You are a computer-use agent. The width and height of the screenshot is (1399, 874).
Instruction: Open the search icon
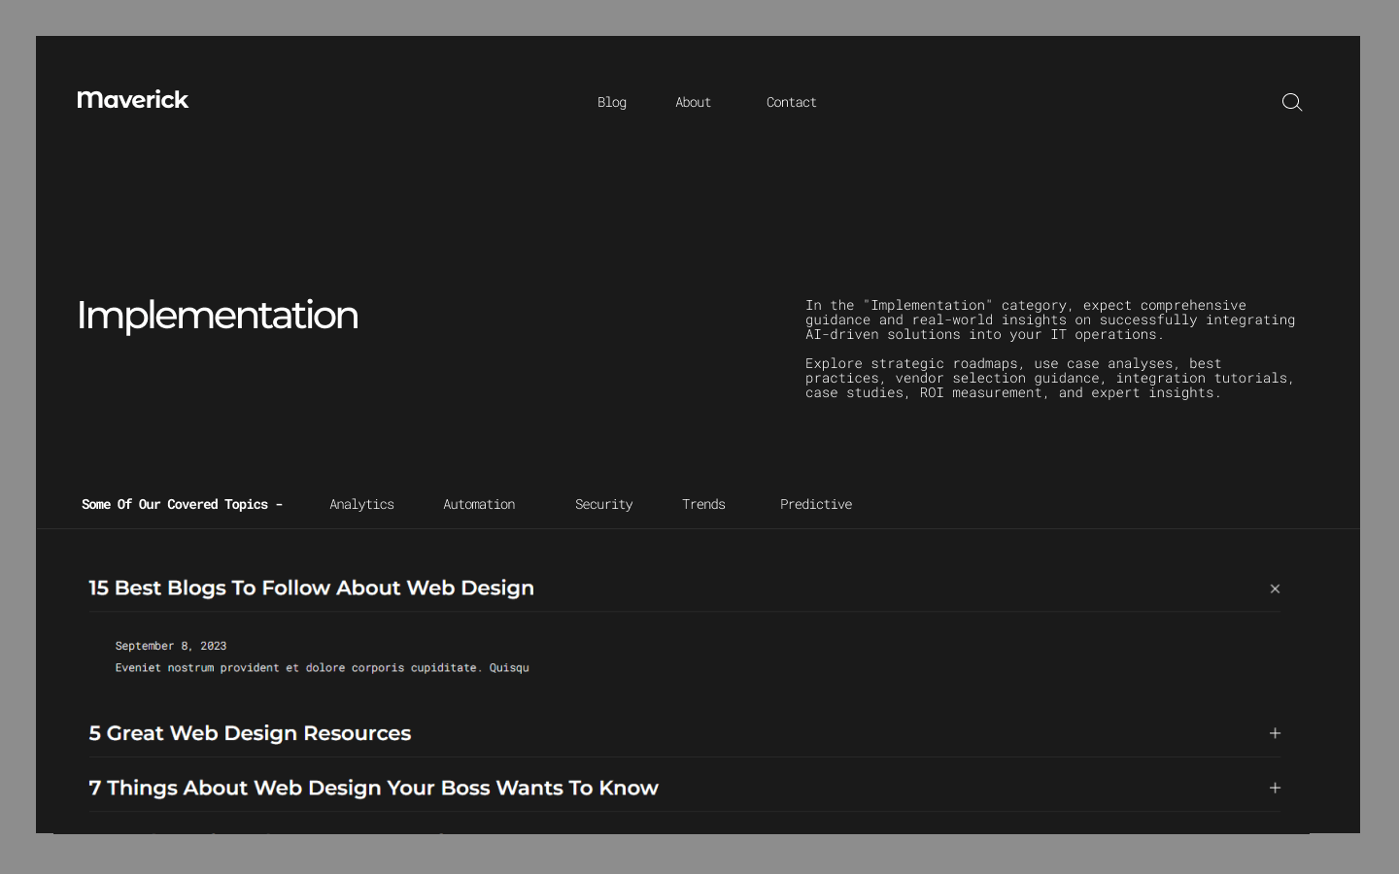[1292, 102]
